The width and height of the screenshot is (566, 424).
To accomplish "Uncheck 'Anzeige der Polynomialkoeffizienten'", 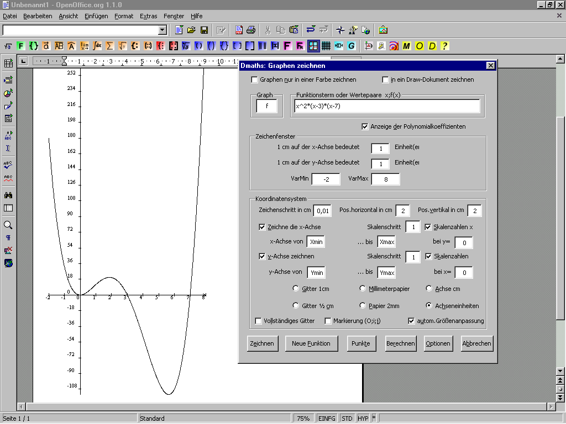I will 365,126.
